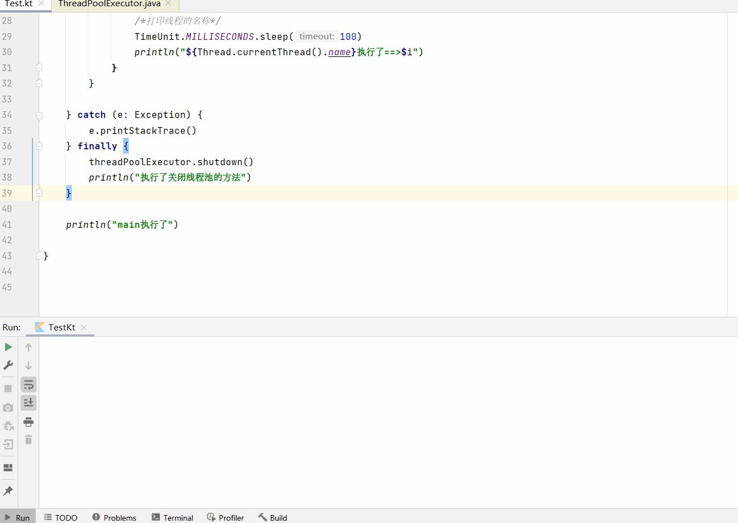This screenshot has width=738, height=523.
Task: Open the TODO tool window
Action: [60, 517]
